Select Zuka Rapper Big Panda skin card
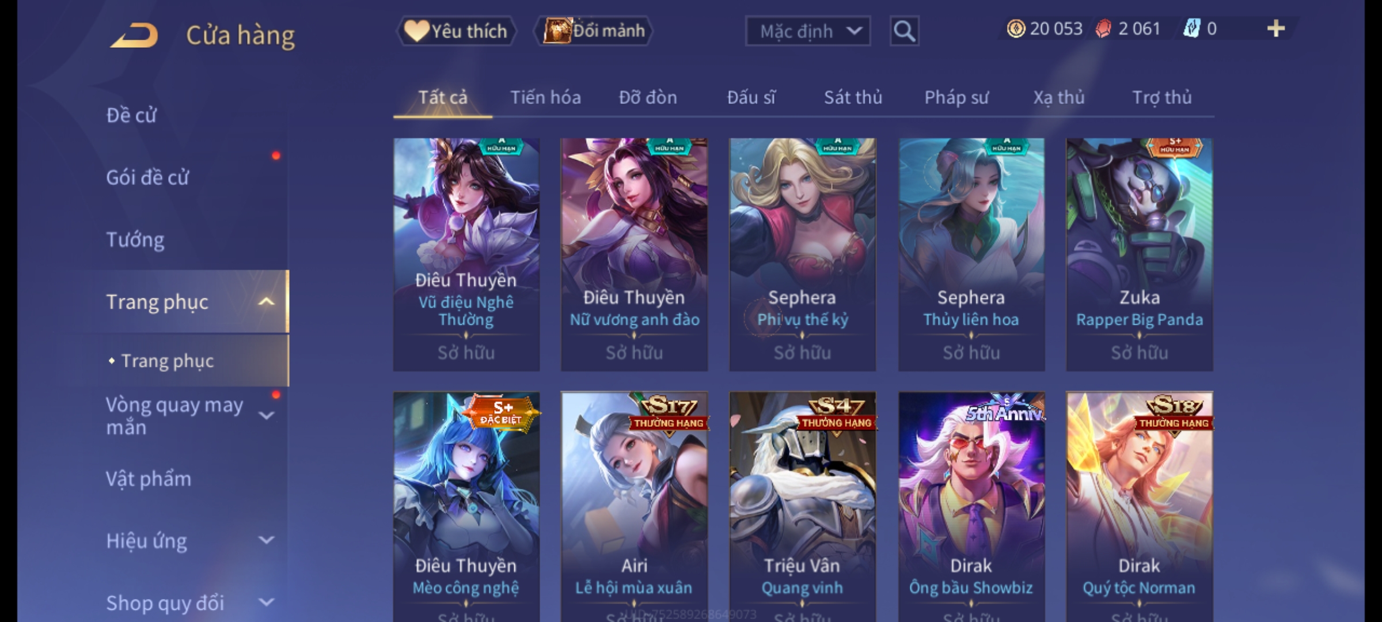This screenshot has width=1382, height=622. coord(1139,254)
